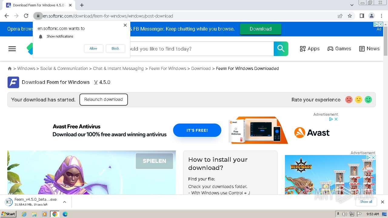Open a new browser tab
This screenshot has width=388, height=218.
[82, 5]
